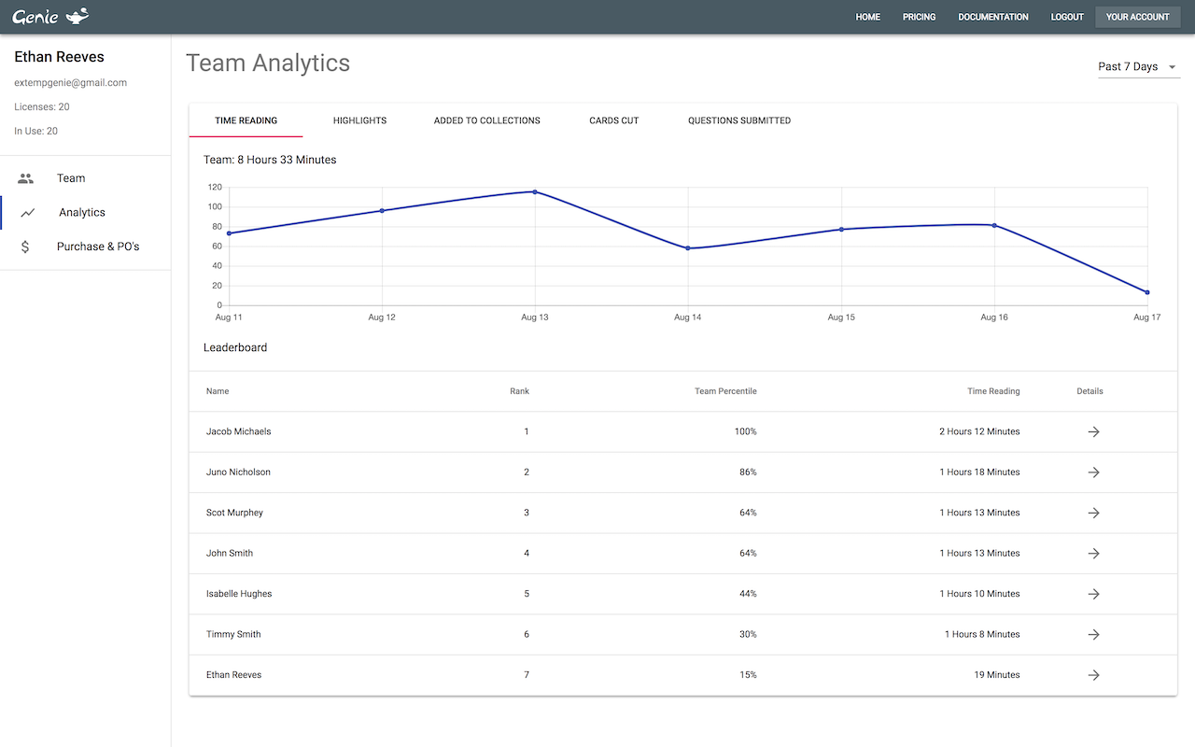Image resolution: width=1195 pixels, height=747 pixels.
Task: Click the Aug 13 data point on chart
Action: (x=535, y=191)
